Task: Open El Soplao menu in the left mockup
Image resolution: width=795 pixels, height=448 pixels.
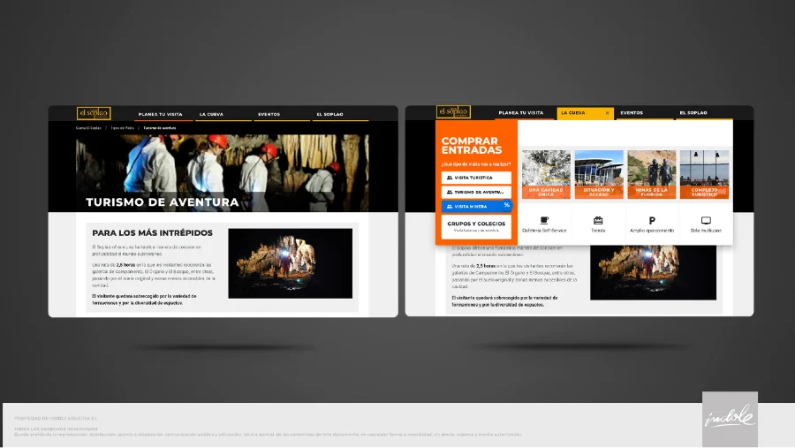Action: pyautogui.click(x=330, y=115)
